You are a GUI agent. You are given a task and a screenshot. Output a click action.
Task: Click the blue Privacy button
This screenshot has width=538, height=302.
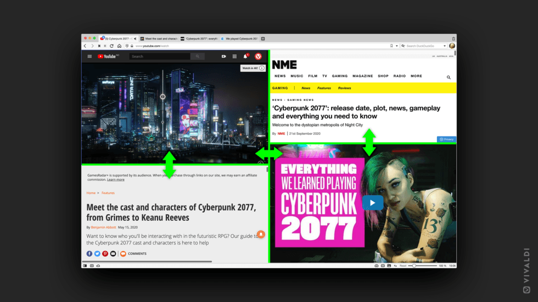pyautogui.click(x=446, y=139)
